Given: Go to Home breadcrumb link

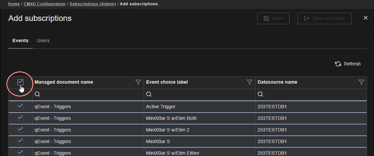Looking at the screenshot, I should click(x=14, y=4).
